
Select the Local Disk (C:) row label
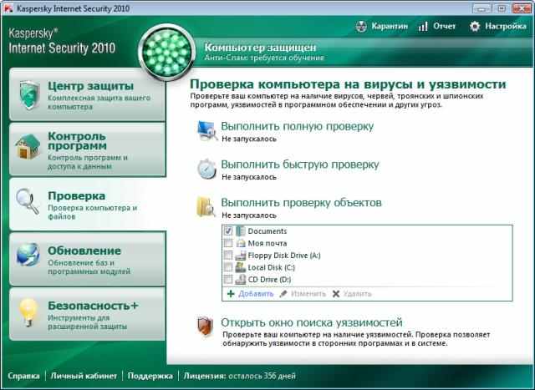point(271,267)
